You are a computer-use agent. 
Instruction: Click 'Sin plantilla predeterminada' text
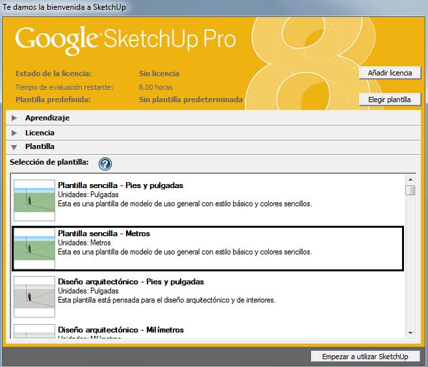pyautogui.click(x=191, y=100)
